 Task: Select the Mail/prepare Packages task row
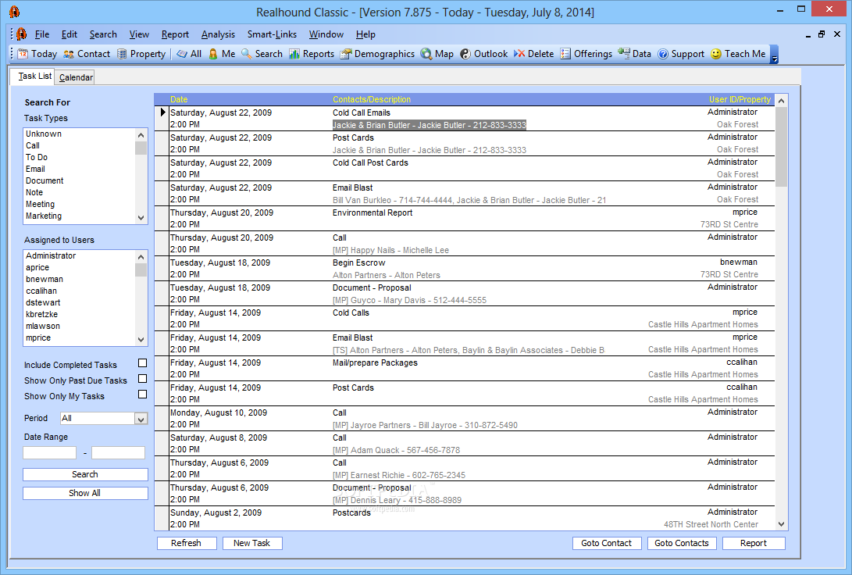[465, 369]
